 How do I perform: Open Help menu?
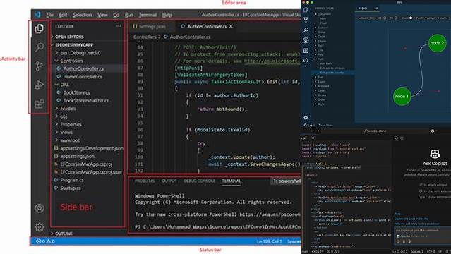tap(167, 15)
